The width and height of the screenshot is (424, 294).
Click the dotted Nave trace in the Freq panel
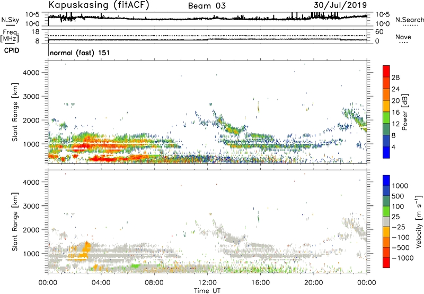(x=207, y=36)
